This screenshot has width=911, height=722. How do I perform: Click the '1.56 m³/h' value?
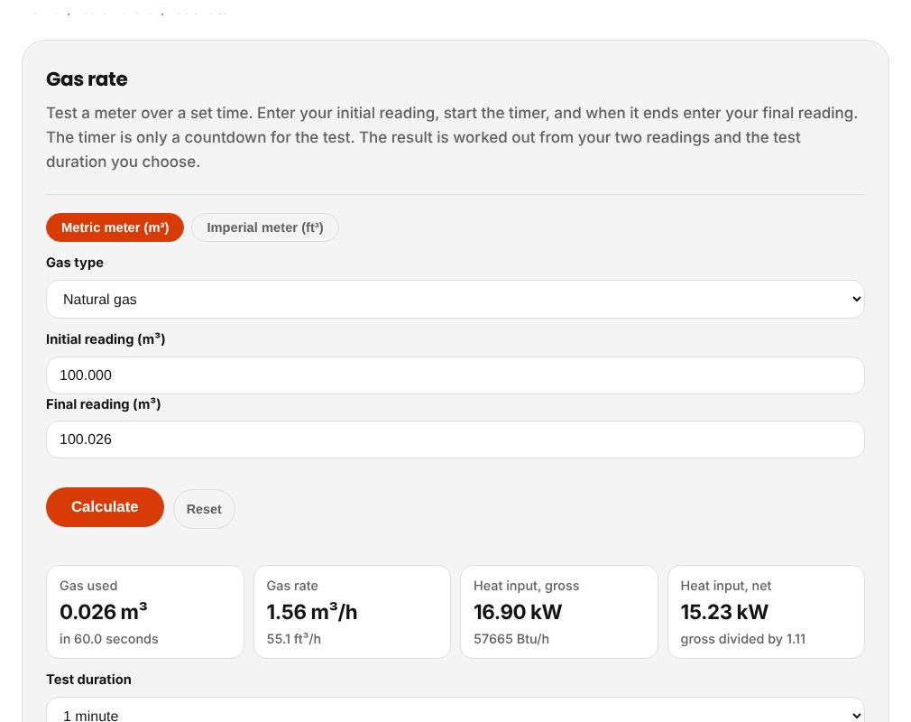pos(312,612)
